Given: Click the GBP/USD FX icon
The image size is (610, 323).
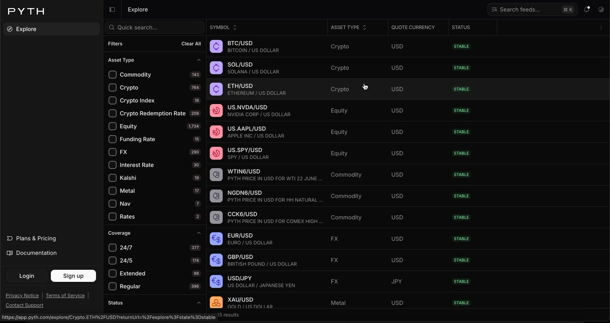Looking at the screenshot, I should [216, 260].
